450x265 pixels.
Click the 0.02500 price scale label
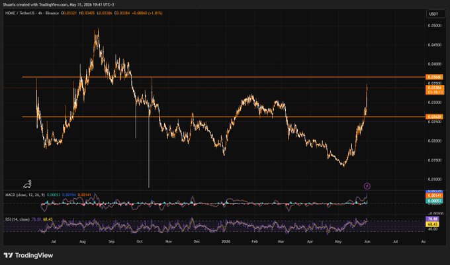[435, 122]
